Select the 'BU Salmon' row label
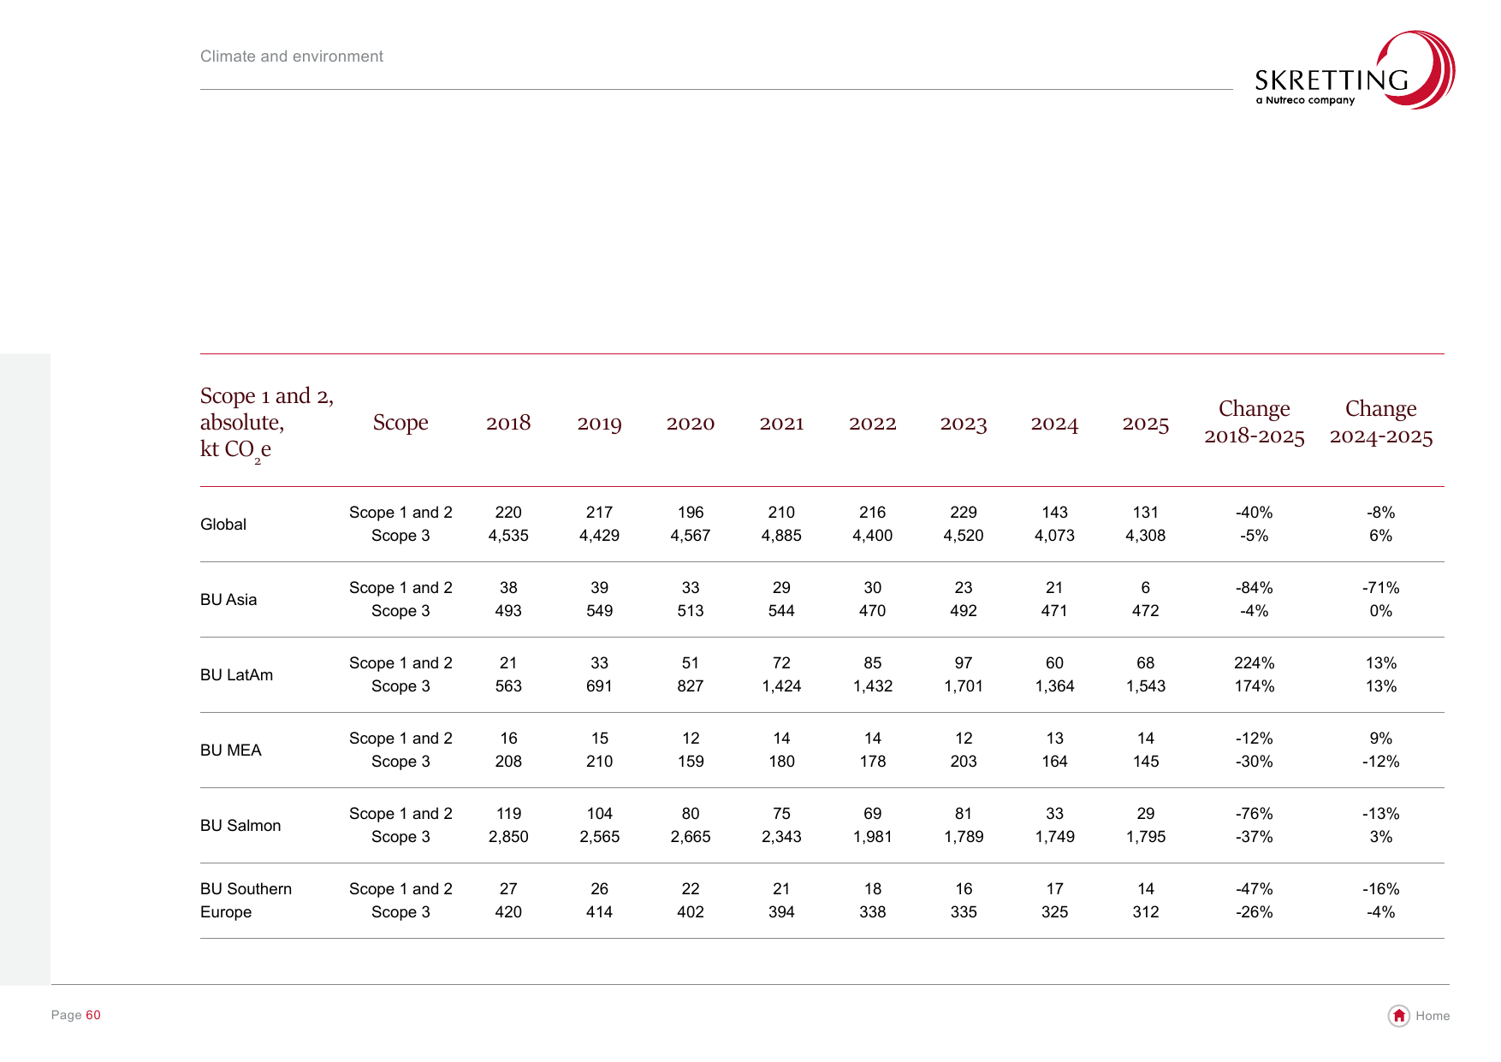Viewport: 1501px width, 1062px height. point(240,826)
